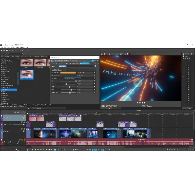The image size is (195, 195).
Task: Expand the triangle beside the orange color bar
Action: tap(52, 73)
